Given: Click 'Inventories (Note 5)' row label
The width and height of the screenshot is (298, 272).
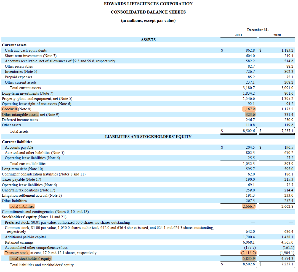Looking at the screenshot, I should click(21, 72).
